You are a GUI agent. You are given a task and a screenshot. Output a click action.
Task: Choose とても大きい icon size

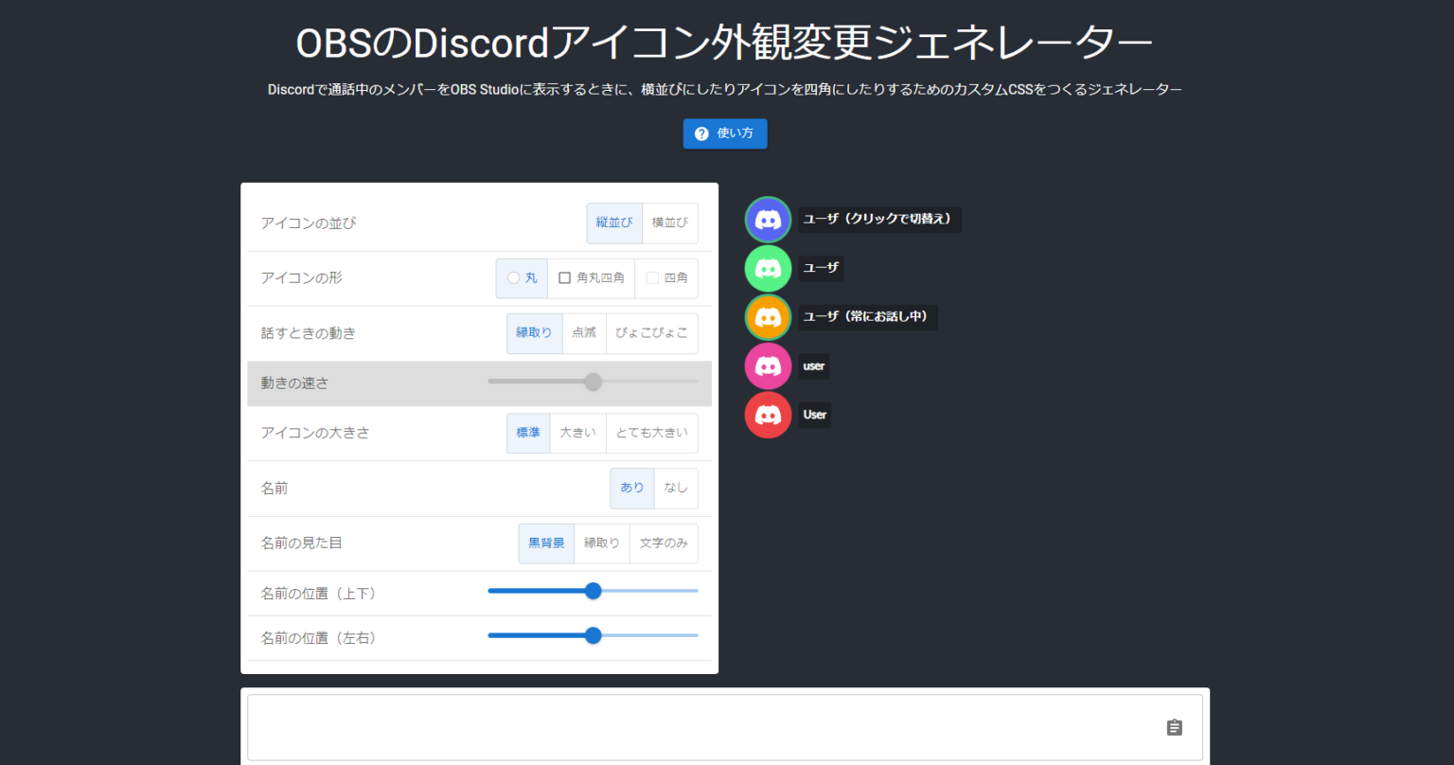click(x=651, y=433)
